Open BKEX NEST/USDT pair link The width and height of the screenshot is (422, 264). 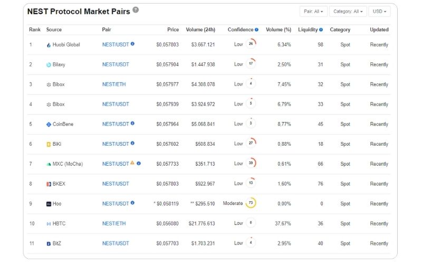tap(116, 184)
